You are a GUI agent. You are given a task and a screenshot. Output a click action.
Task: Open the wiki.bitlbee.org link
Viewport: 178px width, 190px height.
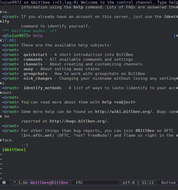(123, 112)
